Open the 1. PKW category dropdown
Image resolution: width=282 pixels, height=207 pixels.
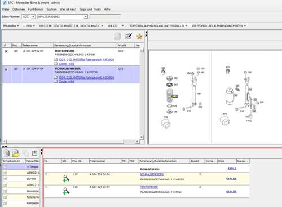click(x=29, y=25)
